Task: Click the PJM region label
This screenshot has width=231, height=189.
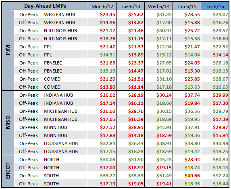Action: [8, 50]
